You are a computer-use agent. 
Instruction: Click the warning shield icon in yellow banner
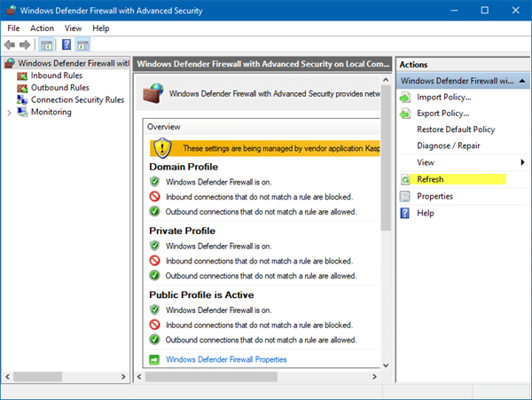point(162,148)
